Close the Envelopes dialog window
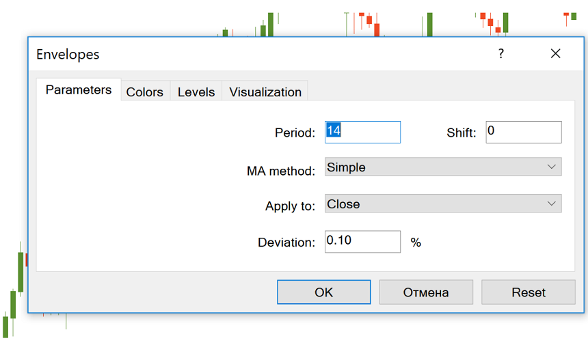Image resolution: width=588 pixels, height=345 pixels. [555, 53]
